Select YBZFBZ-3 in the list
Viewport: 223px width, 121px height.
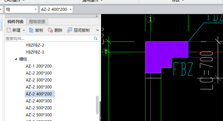point(35,52)
